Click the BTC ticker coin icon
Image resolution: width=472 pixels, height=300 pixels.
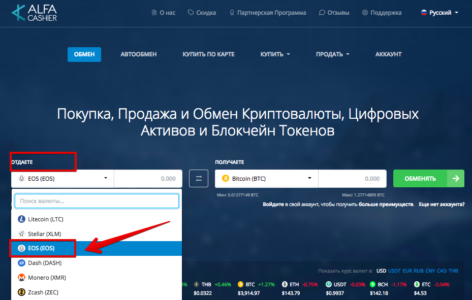240,284
